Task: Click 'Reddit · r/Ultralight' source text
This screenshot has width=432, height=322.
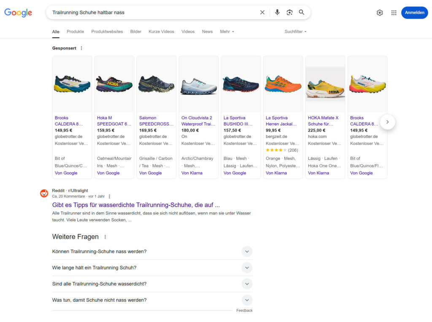Action: (x=70, y=190)
